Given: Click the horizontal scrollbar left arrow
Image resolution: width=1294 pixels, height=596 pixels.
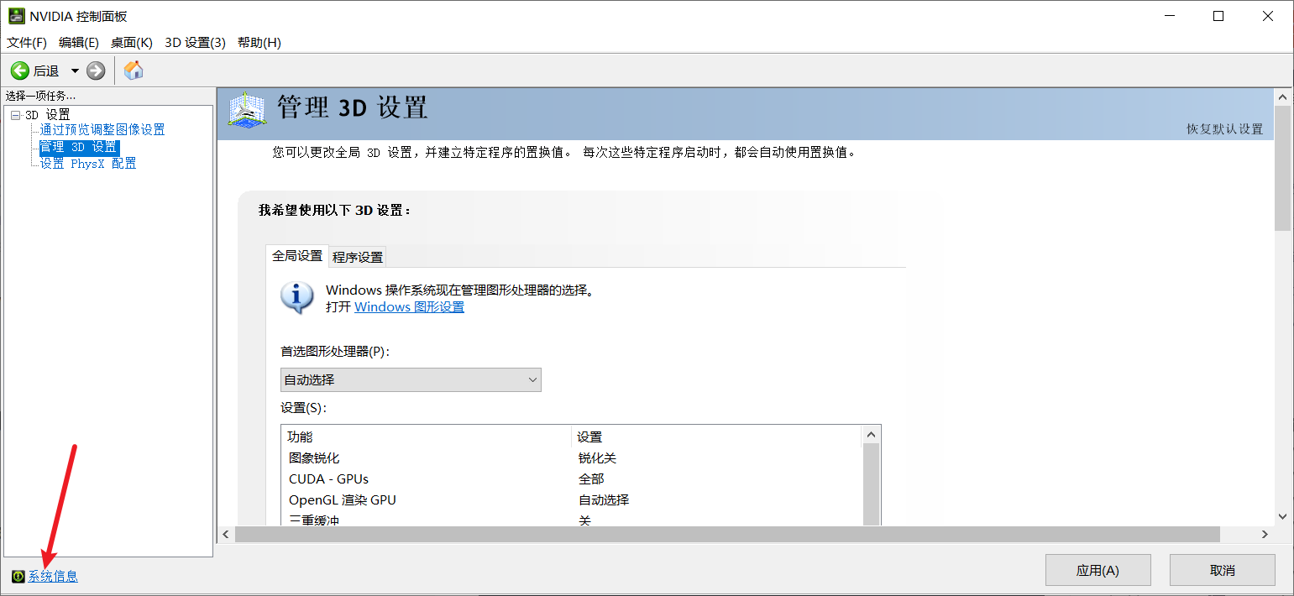Looking at the screenshot, I should point(226,535).
